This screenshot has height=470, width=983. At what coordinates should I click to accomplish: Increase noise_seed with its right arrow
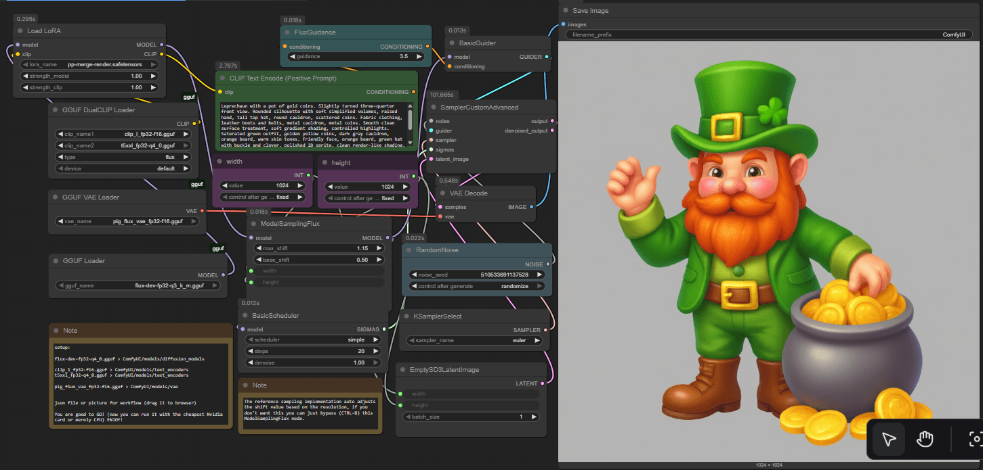coord(541,275)
